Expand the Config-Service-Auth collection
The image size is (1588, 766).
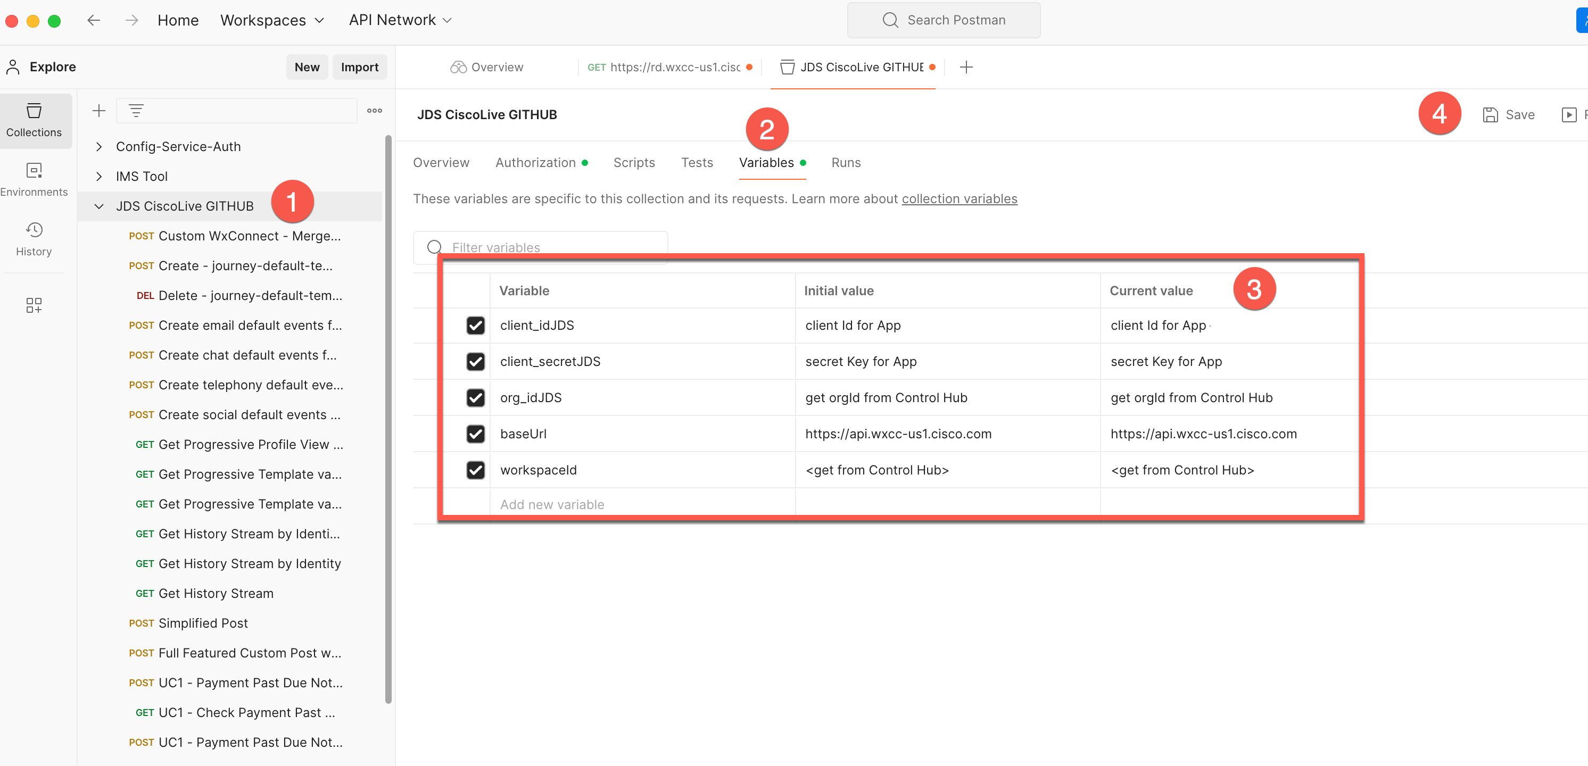(98, 147)
